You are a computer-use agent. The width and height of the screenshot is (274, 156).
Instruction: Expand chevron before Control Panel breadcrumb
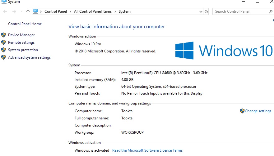tap(41, 12)
